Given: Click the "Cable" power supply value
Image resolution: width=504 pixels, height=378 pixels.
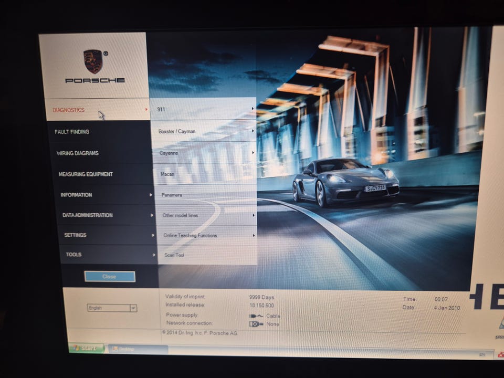Looking at the screenshot, I should click(x=273, y=316).
